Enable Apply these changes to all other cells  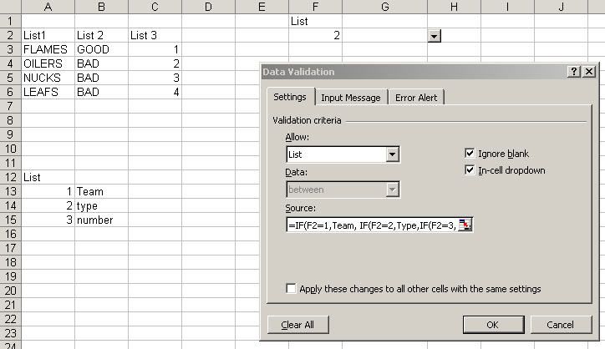291,289
